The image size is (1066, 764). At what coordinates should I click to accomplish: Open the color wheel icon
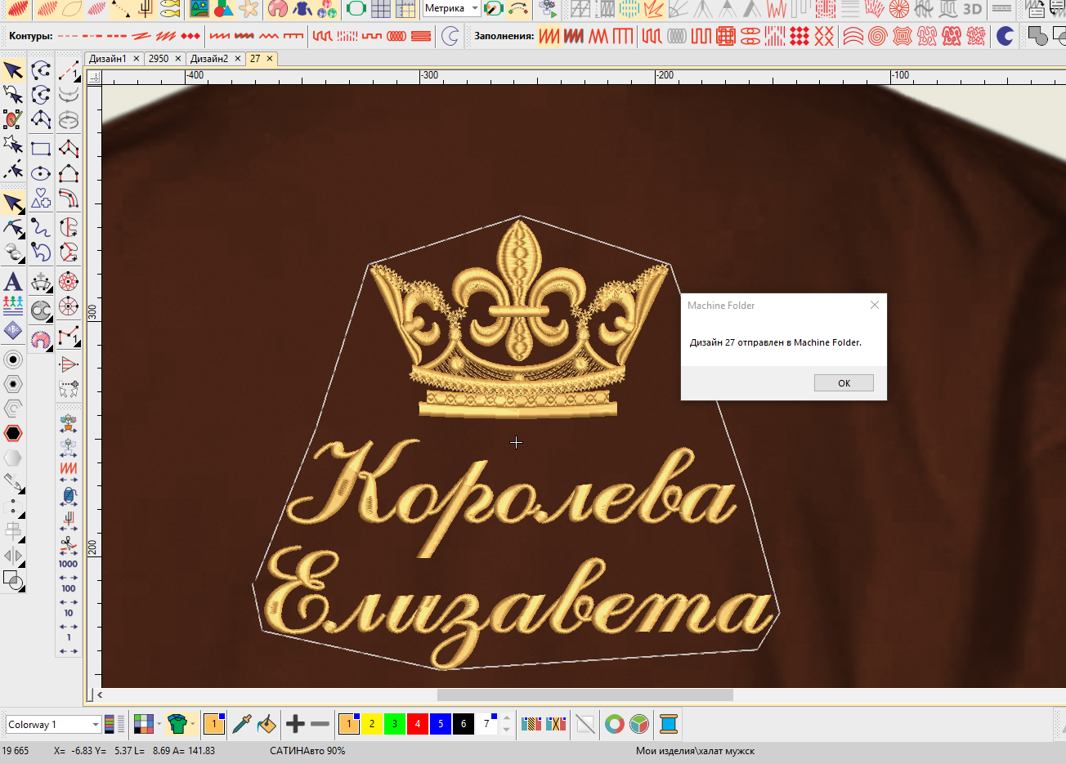[614, 724]
